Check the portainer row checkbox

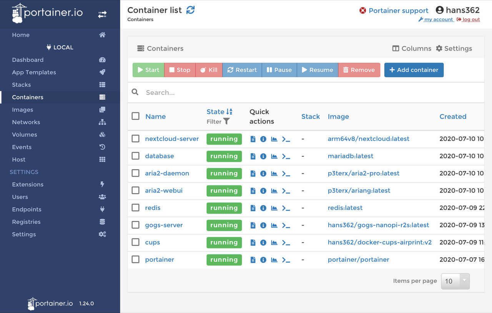(135, 259)
